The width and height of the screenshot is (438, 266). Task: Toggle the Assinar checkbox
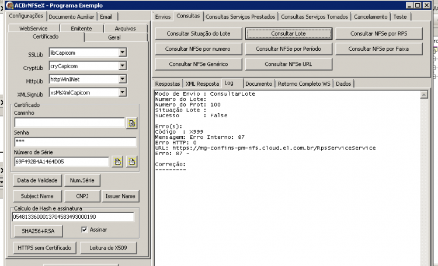coord(84,230)
